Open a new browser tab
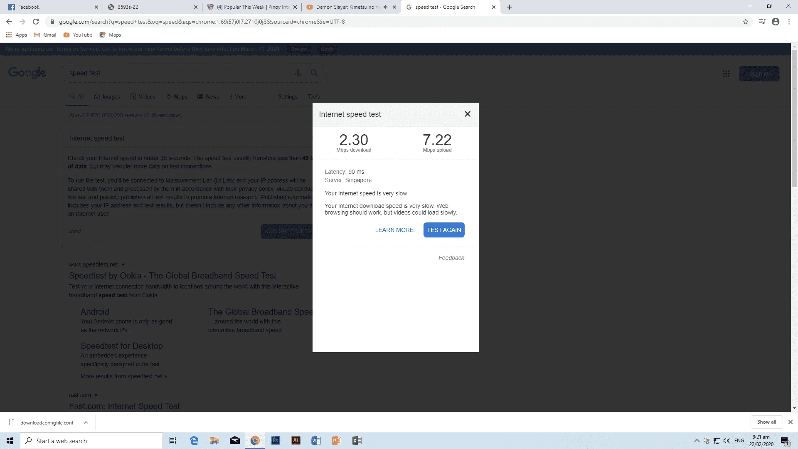 tap(510, 7)
